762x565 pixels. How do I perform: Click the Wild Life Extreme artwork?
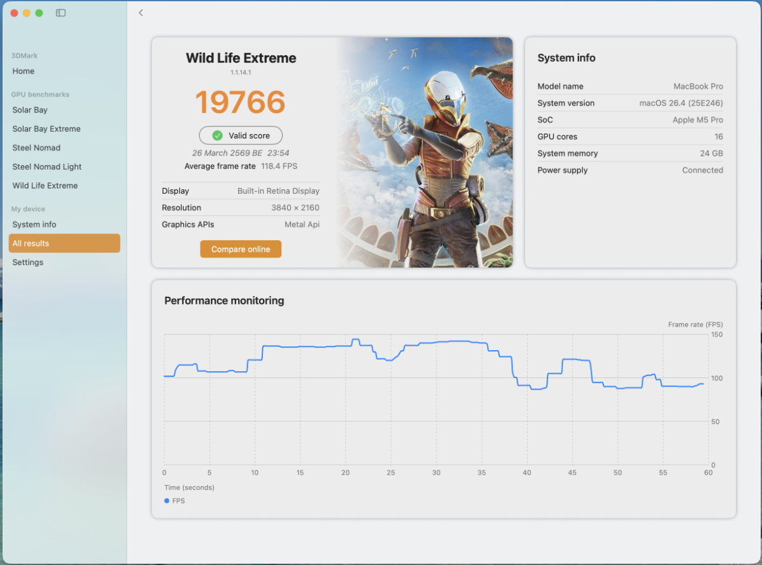[424, 152]
